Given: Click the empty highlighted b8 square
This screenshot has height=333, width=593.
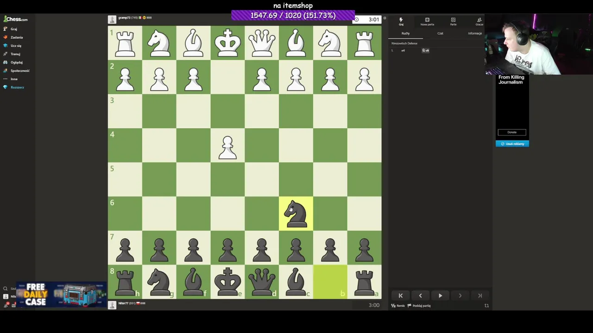Looking at the screenshot, I should tap(330, 282).
